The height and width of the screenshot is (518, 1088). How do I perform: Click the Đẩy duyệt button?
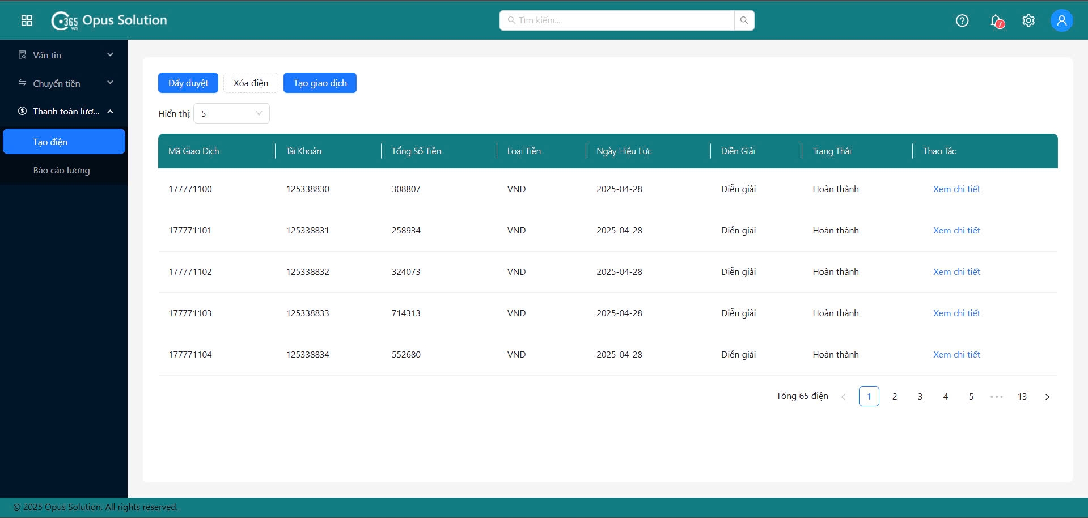pyautogui.click(x=188, y=83)
